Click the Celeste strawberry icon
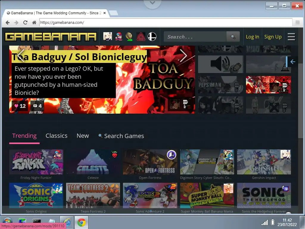 [x=115, y=154]
